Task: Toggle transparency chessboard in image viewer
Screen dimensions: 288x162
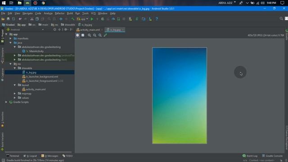Action: 77,35
